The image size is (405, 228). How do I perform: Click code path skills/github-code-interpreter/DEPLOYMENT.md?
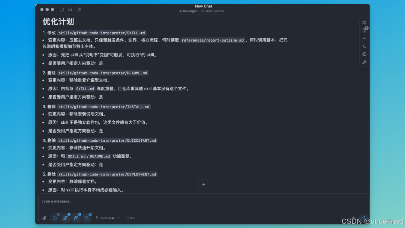[107, 174]
